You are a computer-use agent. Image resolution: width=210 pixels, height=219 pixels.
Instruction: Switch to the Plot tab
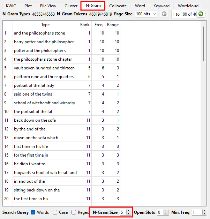point(28,6)
